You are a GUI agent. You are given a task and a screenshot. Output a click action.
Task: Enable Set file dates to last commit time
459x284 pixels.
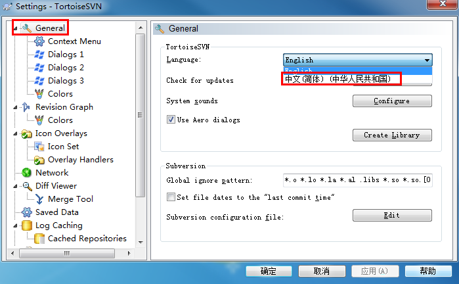click(171, 197)
